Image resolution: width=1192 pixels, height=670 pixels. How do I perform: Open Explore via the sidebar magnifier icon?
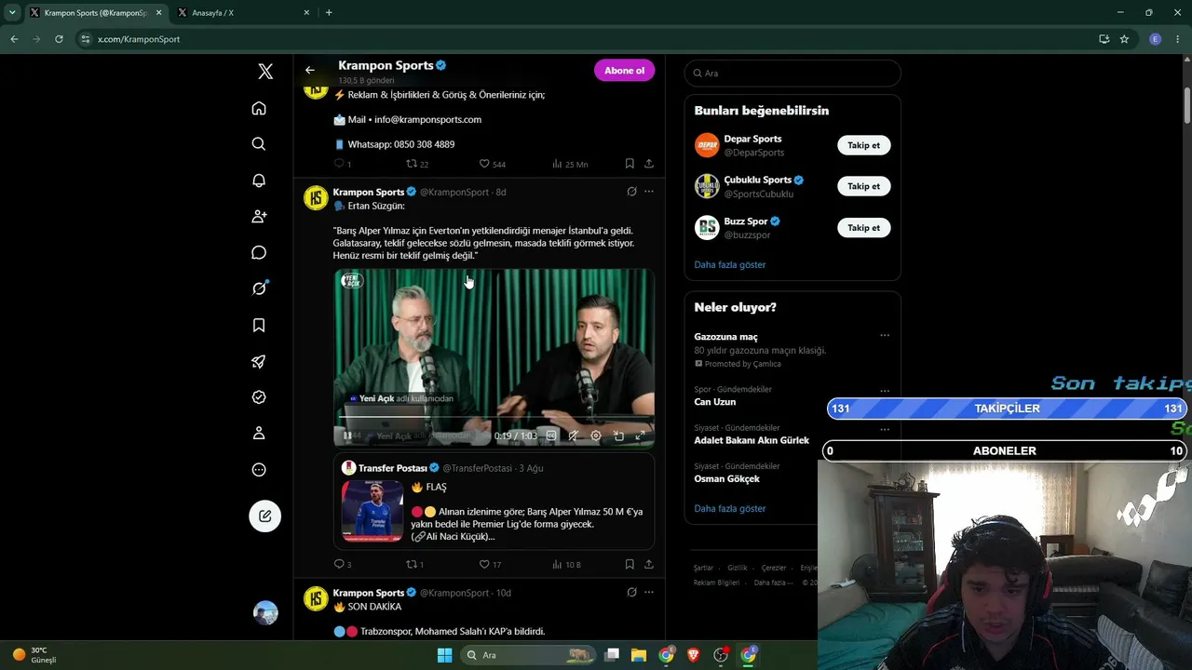point(259,144)
